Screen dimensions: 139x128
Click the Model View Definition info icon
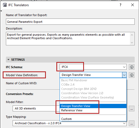click(x=131, y=75)
